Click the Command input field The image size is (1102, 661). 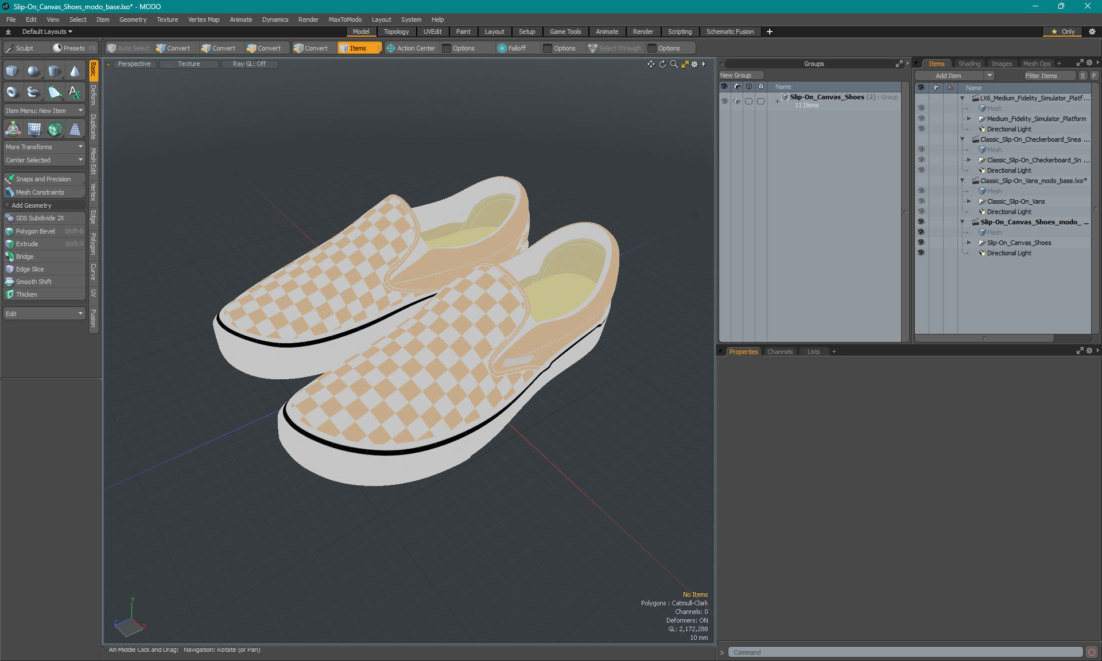point(905,652)
